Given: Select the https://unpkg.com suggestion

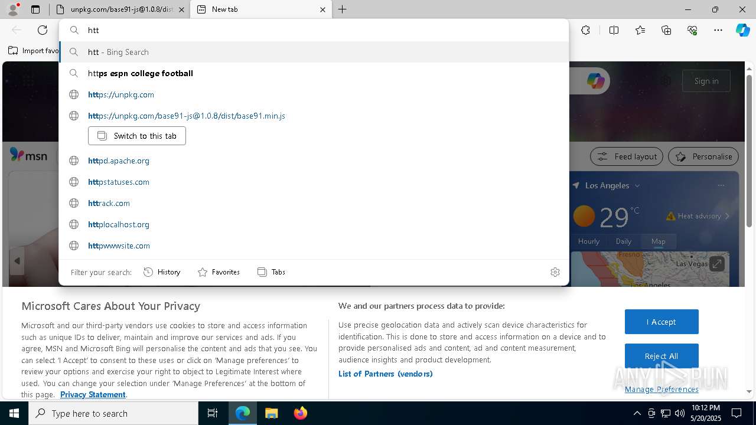Looking at the screenshot, I should click(x=314, y=94).
